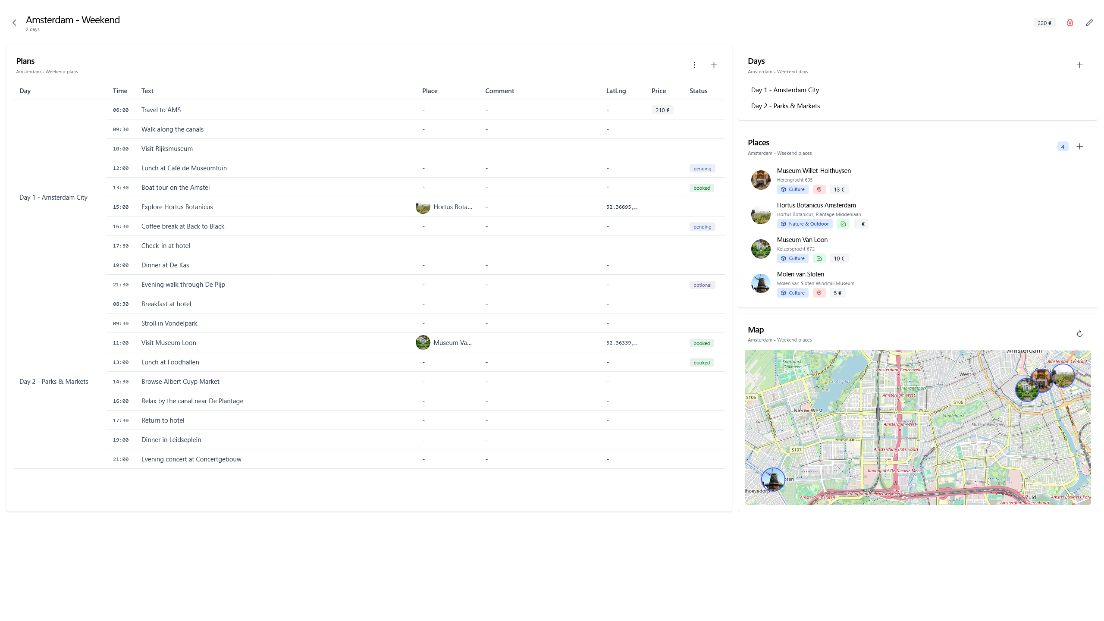Click the optional status on Evening walk through De Pijp

pyautogui.click(x=702, y=285)
